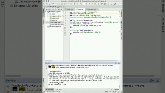
Task: Open Search Everywhere magnifier in IDE toolbar
Action: click(121, 4)
